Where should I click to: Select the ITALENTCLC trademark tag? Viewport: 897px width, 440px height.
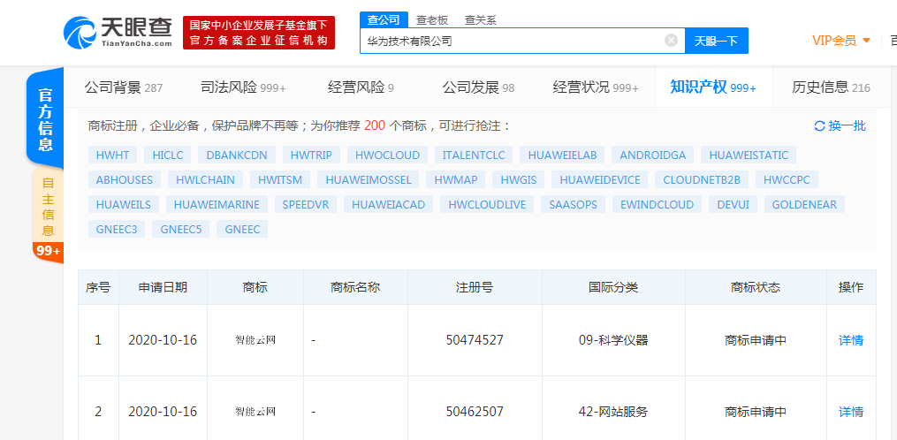[x=474, y=155]
